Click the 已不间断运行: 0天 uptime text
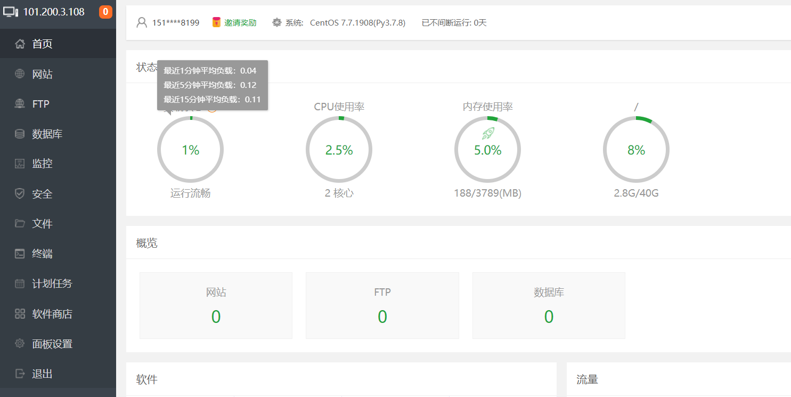Viewport: 791px width, 397px height. [x=454, y=22]
